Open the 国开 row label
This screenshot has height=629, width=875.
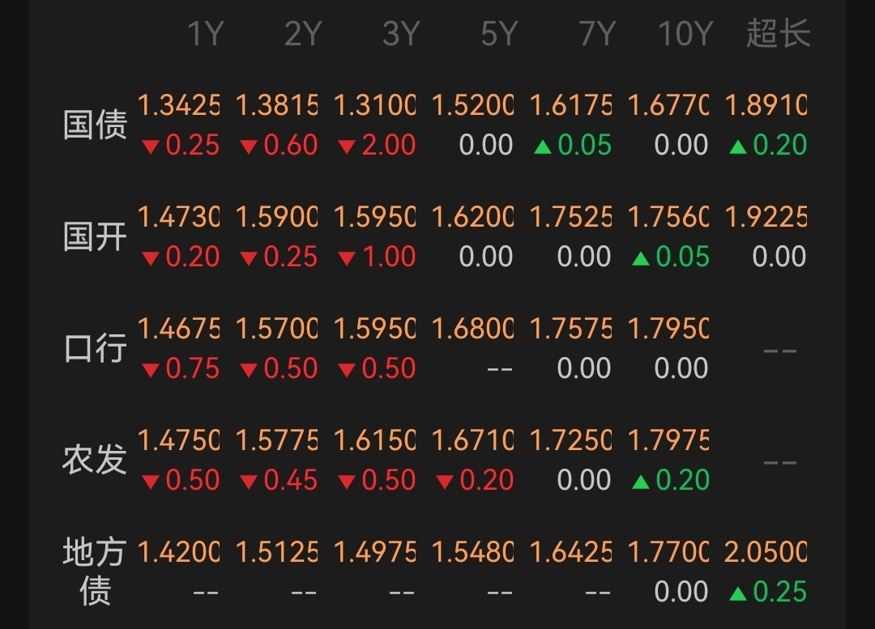coord(95,236)
